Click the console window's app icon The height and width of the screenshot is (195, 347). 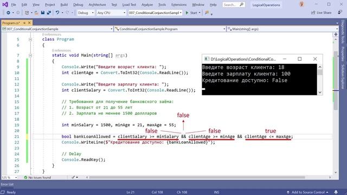207,59
